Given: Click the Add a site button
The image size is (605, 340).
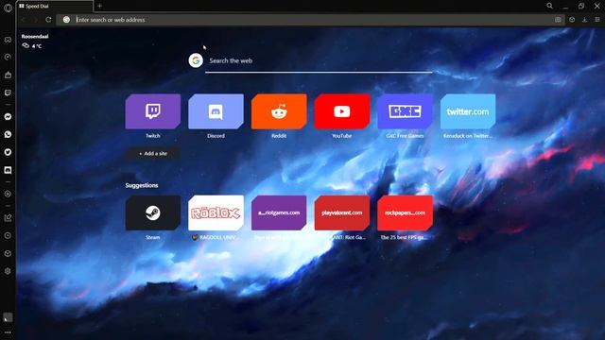Looking at the screenshot, I should pyautogui.click(x=153, y=153).
